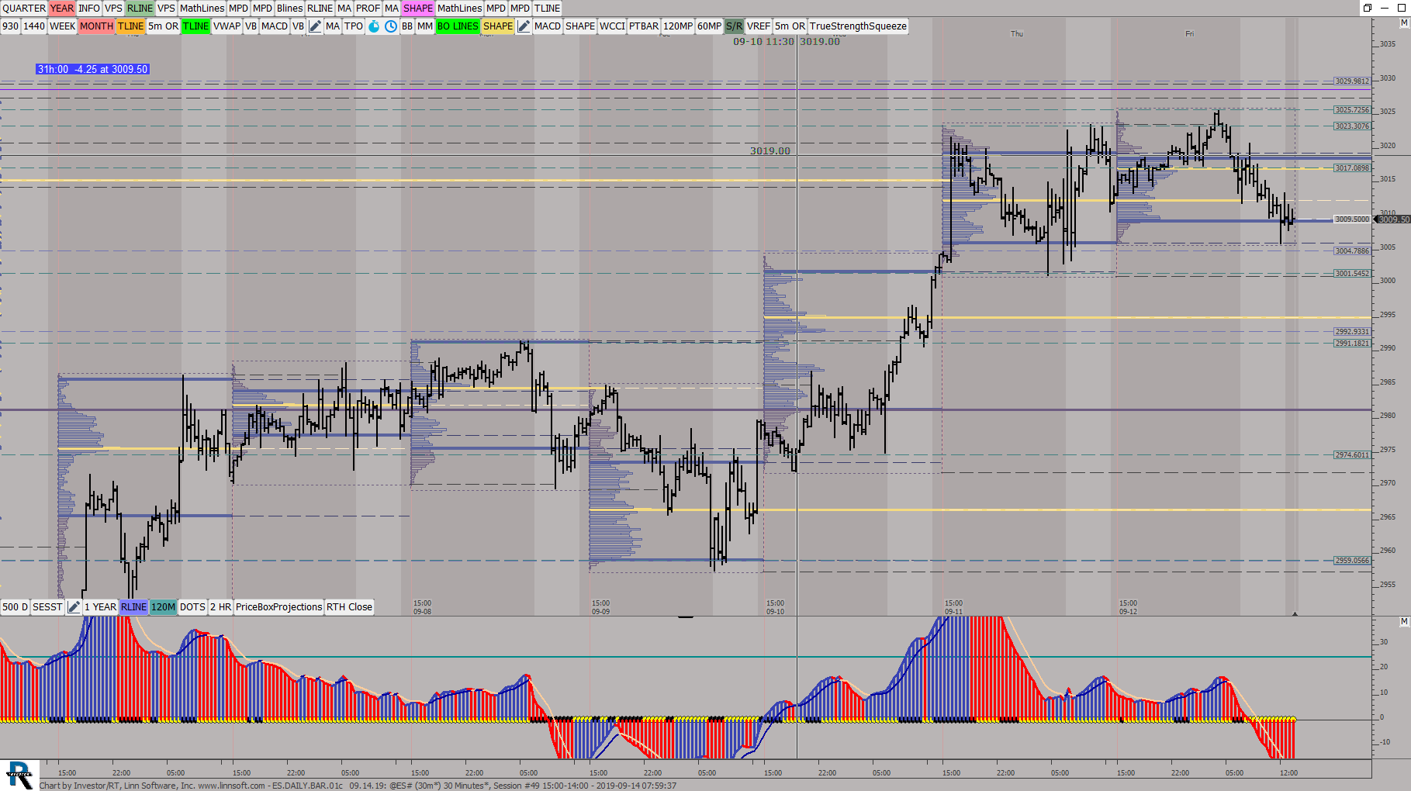Switch to the QUARTER period

tap(24, 9)
